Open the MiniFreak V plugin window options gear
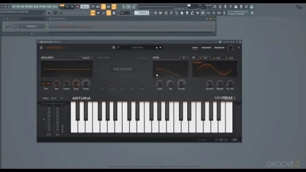The height and width of the screenshot is (172, 306). click(x=42, y=42)
